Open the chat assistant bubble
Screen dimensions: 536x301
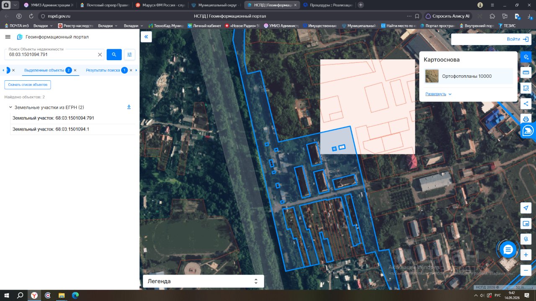coord(508,250)
